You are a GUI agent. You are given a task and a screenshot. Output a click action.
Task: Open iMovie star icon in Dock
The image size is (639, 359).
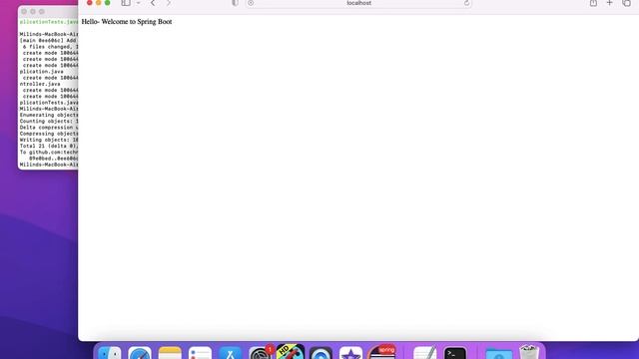tap(350, 353)
